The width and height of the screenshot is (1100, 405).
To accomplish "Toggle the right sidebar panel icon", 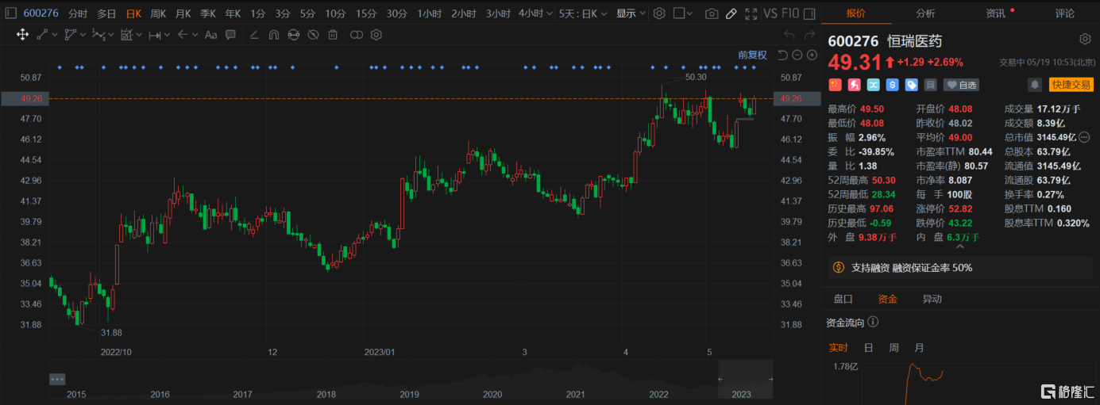I will click(x=810, y=13).
